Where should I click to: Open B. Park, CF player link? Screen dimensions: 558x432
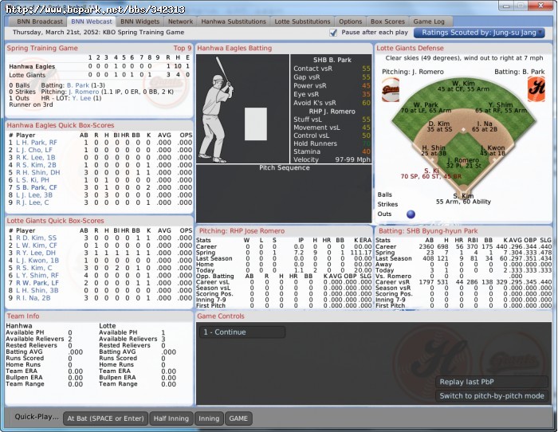pos(39,187)
